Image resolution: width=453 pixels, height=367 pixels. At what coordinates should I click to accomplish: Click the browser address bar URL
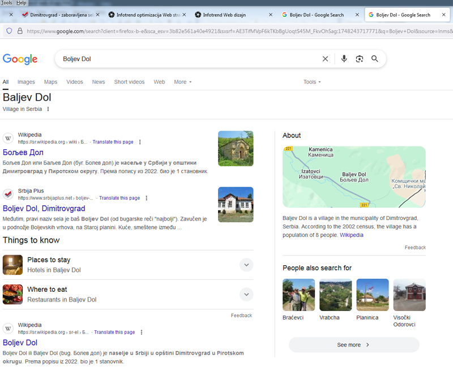[240, 31]
